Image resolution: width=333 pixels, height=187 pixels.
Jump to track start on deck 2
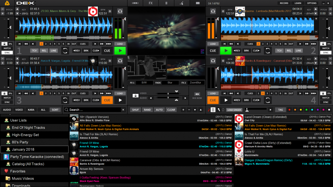pyautogui.click(x=224, y=44)
